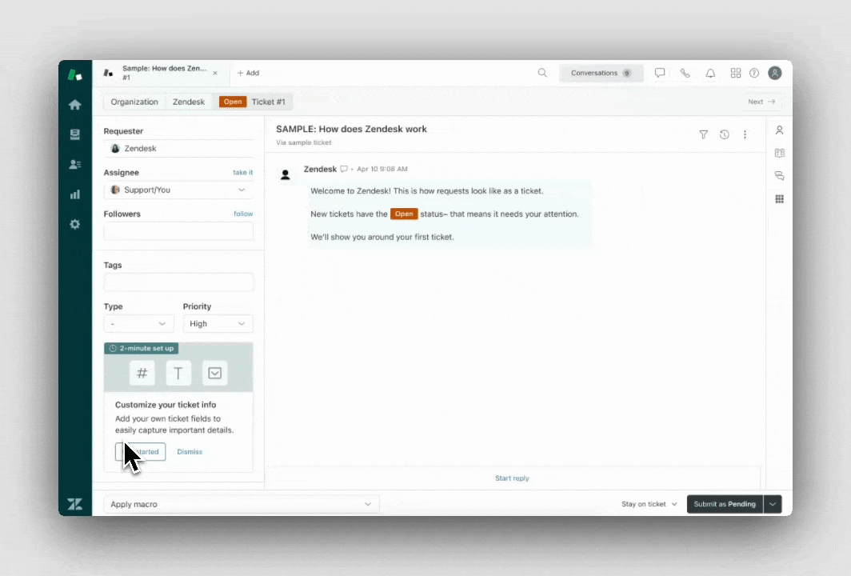Screen dimensions: 851x576
Task: Click the ticket title SAMPLE: How does Zendesk work
Action: pos(351,130)
